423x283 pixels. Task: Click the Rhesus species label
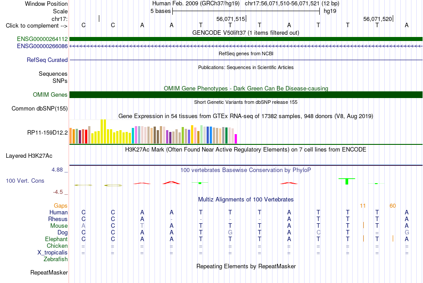58,219
